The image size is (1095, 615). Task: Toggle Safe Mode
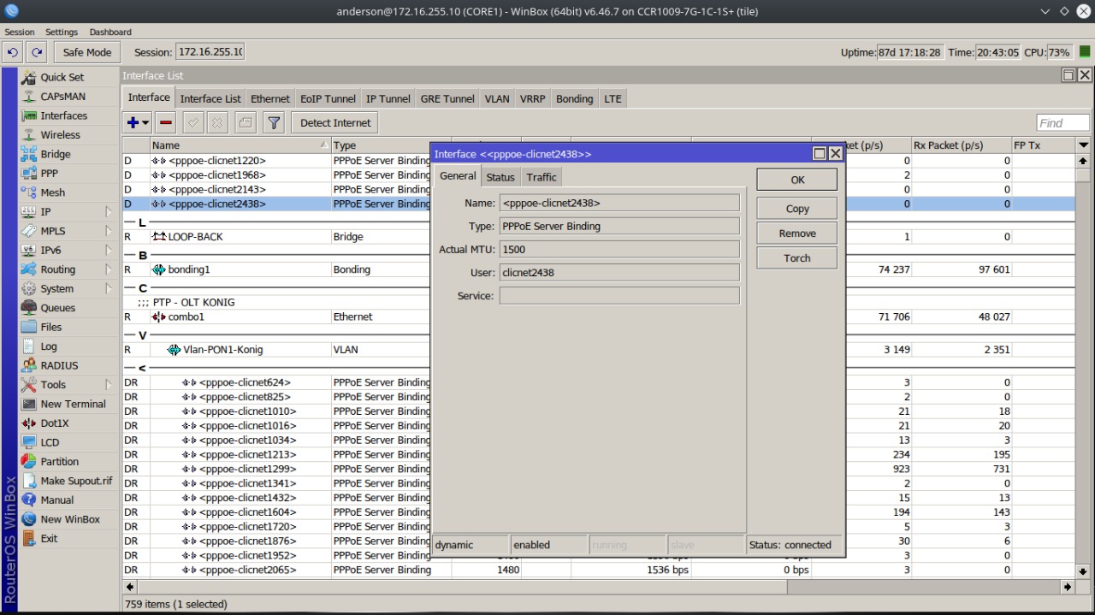tap(86, 52)
